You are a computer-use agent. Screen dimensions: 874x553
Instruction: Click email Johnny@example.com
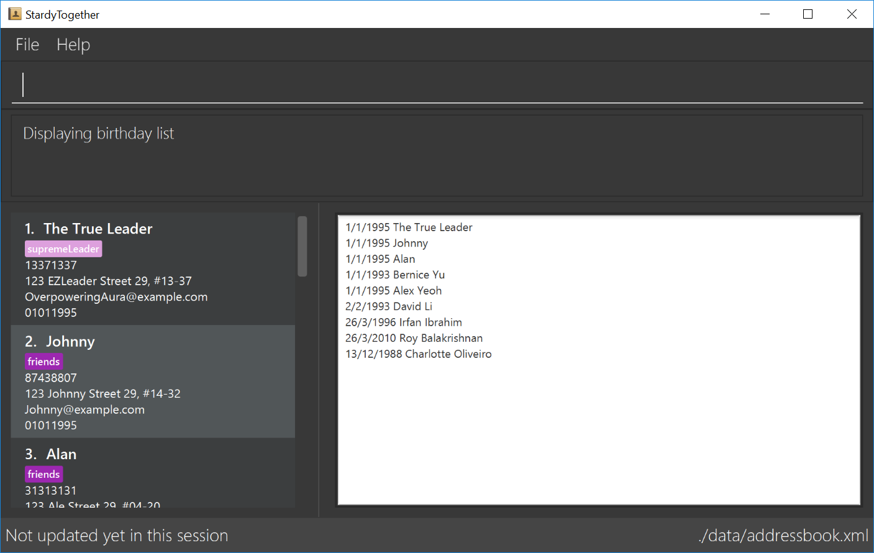[84, 409]
